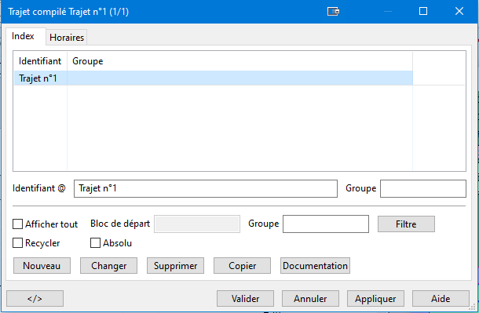Open the Documentation button
This screenshot has width=479, height=313.
(315, 265)
